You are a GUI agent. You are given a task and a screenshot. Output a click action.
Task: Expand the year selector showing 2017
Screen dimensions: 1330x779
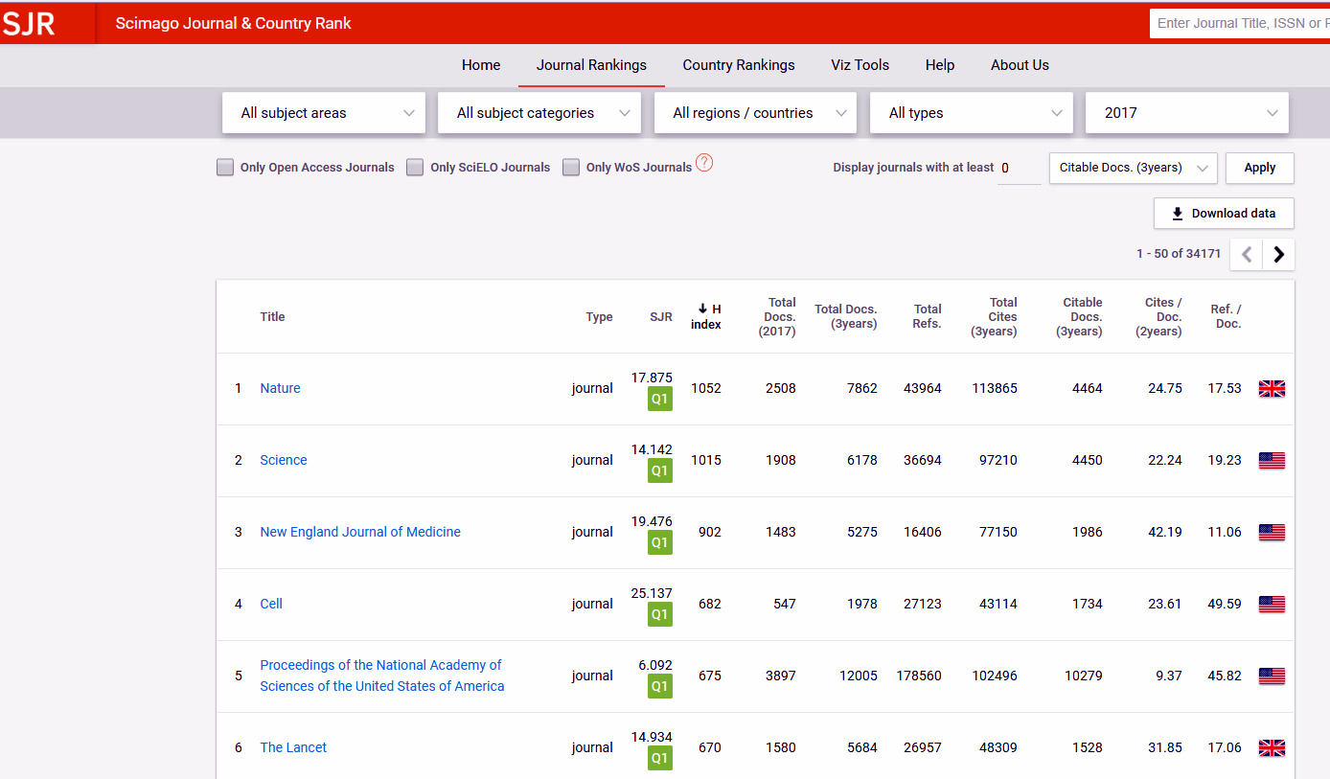[1186, 112]
